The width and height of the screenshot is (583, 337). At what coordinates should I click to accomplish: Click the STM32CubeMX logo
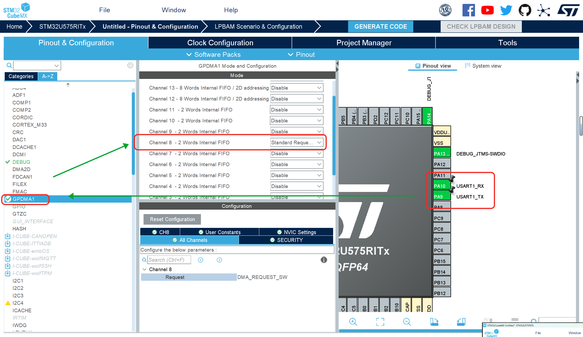(17, 10)
